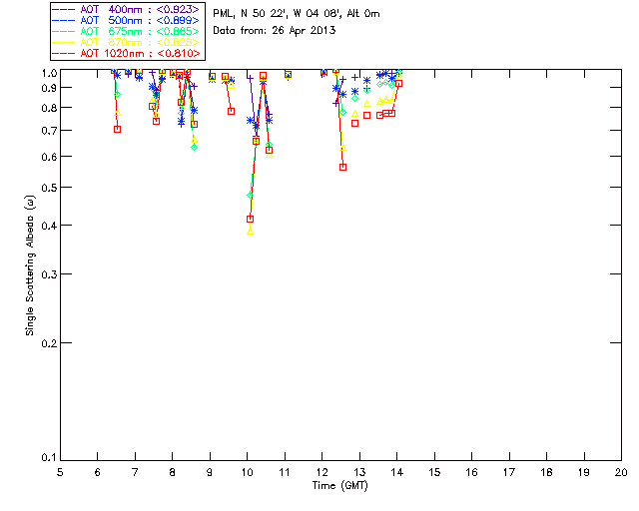
Task: Click the x-axis tick label 10
Action: tap(247, 472)
